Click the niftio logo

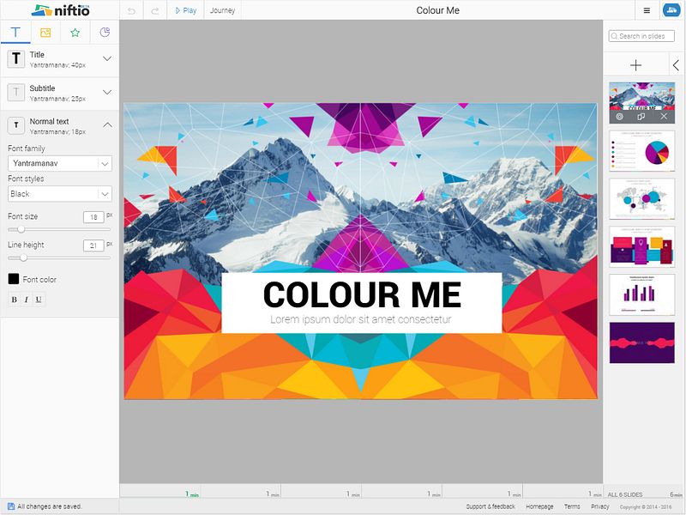[60, 10]
